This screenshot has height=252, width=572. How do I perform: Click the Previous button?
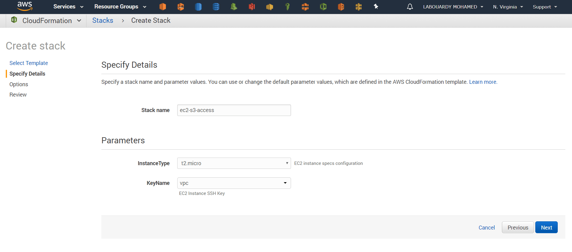tap(518, 227)
